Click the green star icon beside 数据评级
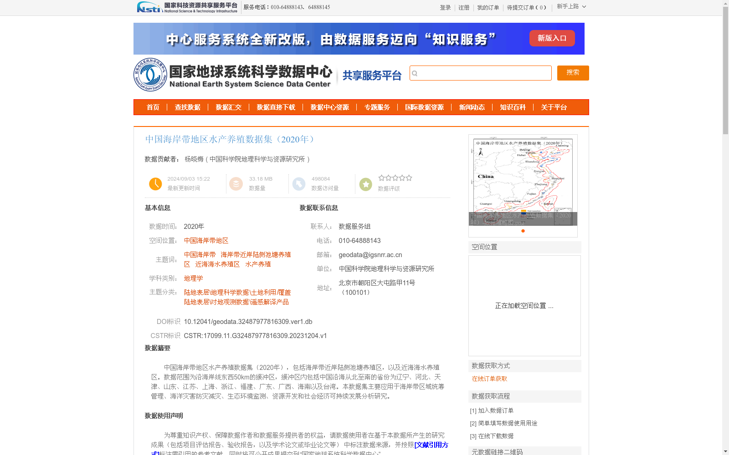The width and height of the screenshot is (729, 455). click(366, 184)
